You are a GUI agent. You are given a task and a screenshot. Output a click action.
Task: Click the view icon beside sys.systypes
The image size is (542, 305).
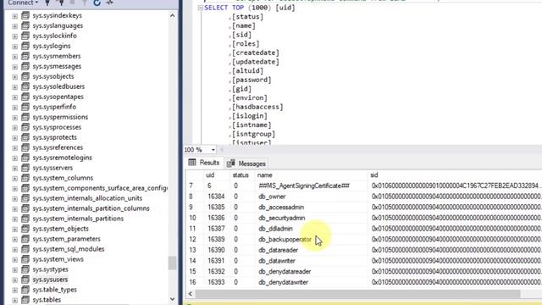25,269
